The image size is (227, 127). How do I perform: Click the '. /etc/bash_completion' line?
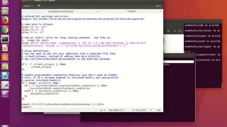pos(43,93)
